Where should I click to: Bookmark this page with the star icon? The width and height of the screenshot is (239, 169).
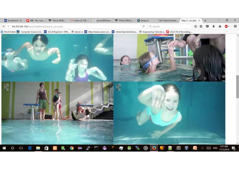195,26
